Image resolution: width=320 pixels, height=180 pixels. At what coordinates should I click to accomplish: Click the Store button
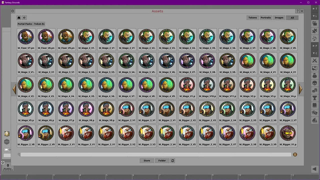tap(147, 160)
